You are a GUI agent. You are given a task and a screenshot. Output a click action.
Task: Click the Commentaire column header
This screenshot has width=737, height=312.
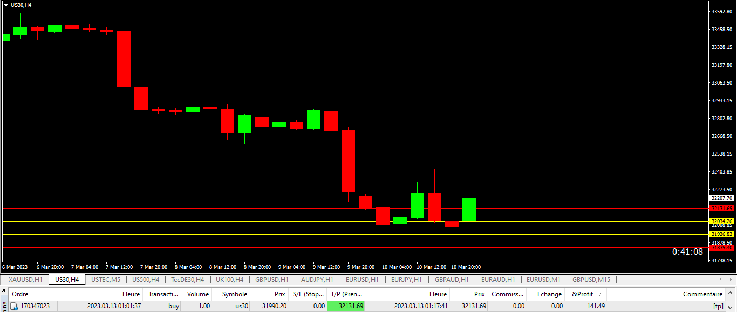point(702,294)
